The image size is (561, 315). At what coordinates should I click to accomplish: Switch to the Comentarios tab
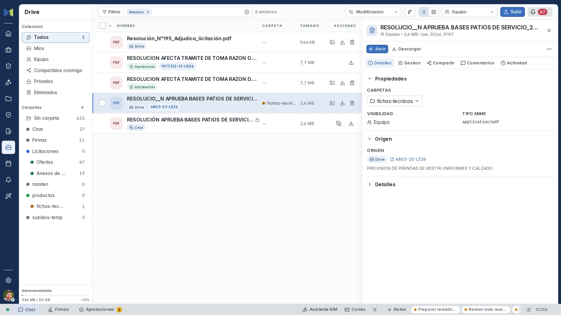point(477,63)
